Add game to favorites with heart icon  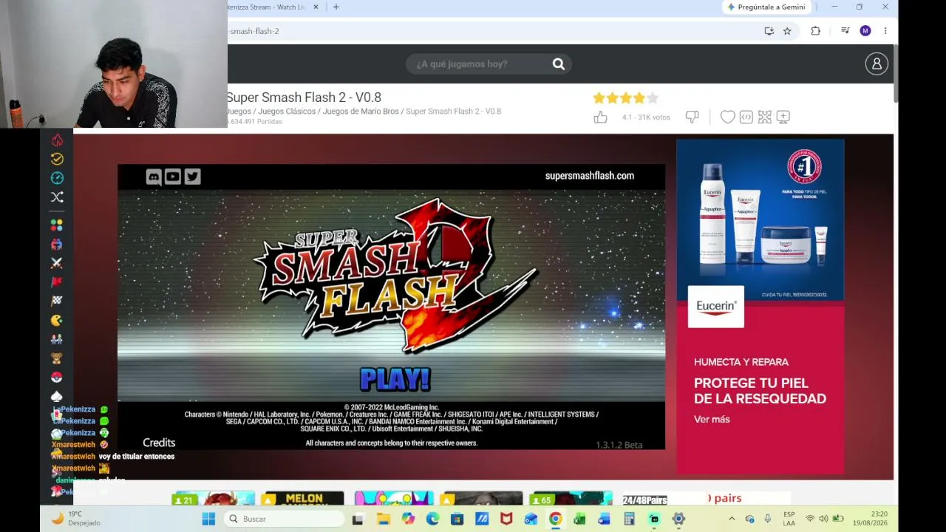click(727, 117)
